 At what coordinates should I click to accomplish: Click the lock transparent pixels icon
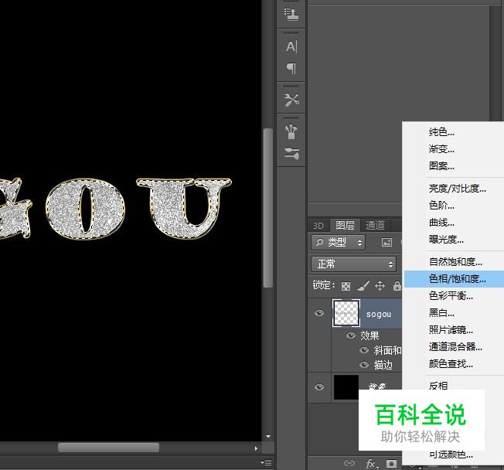(x=346, y=286)
